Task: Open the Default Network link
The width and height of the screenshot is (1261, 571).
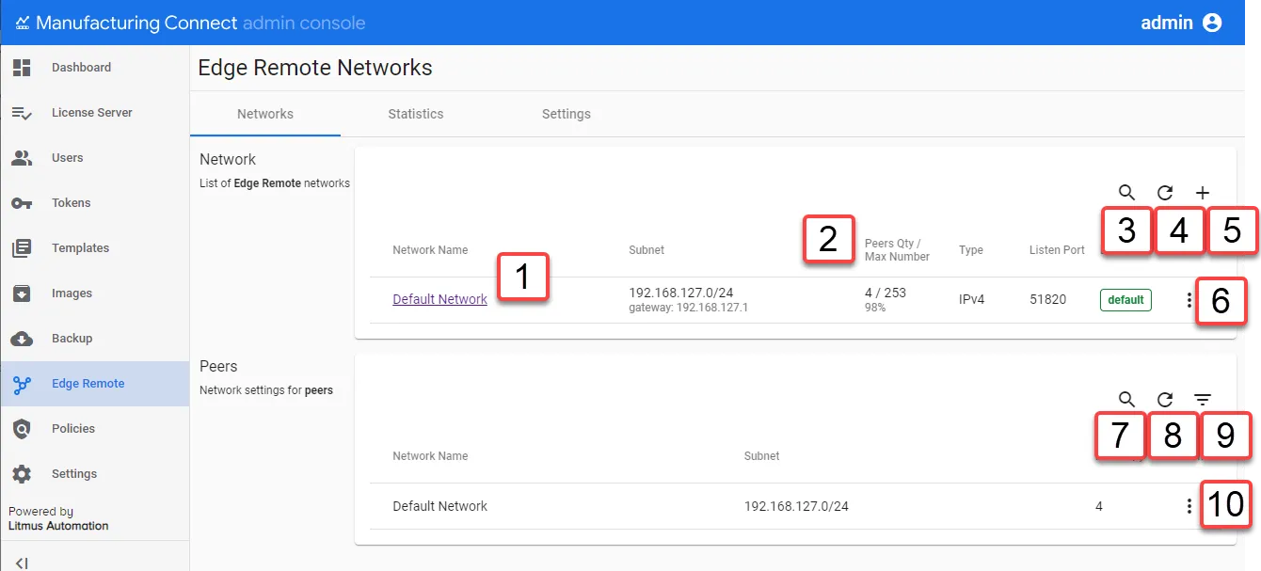Action: coord(440,299)
